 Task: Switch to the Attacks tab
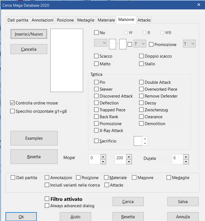pos(144,20)
